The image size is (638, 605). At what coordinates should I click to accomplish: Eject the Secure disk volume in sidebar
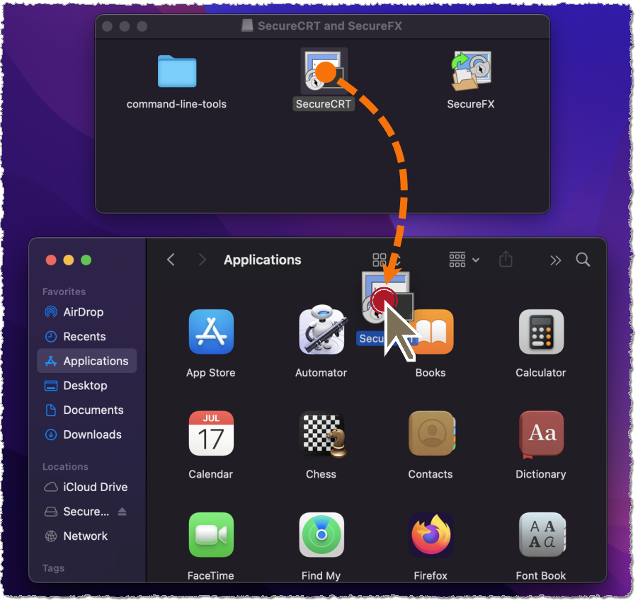click(122, 512)
